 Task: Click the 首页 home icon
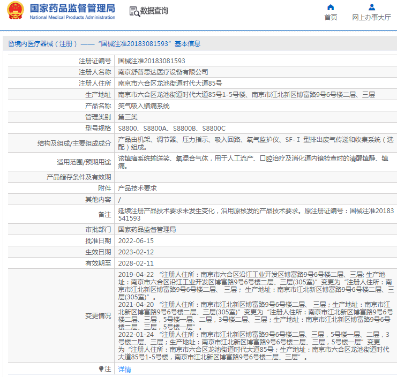(331, 7)
